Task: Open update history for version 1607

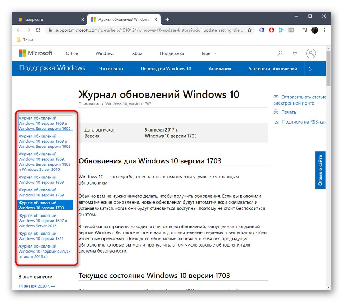Action: (x=43, y=221)
